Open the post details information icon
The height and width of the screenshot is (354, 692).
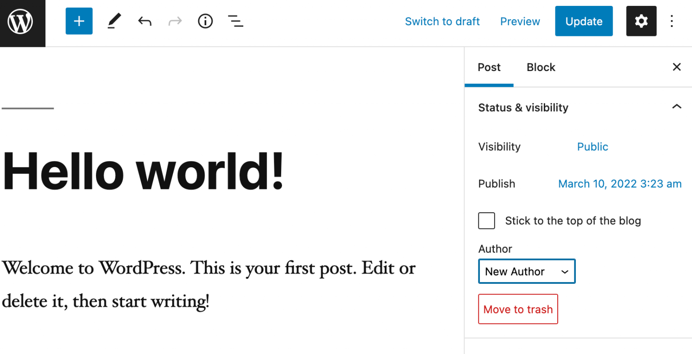(205, 21)
